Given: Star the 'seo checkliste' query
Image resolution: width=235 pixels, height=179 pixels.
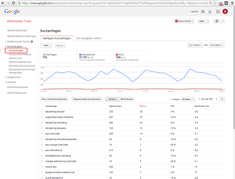Looking at the screenshot, I should pos(42,134).
